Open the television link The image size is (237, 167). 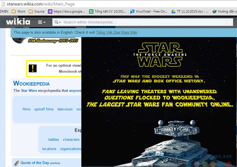pyautogui.click(x=65, y=109)
